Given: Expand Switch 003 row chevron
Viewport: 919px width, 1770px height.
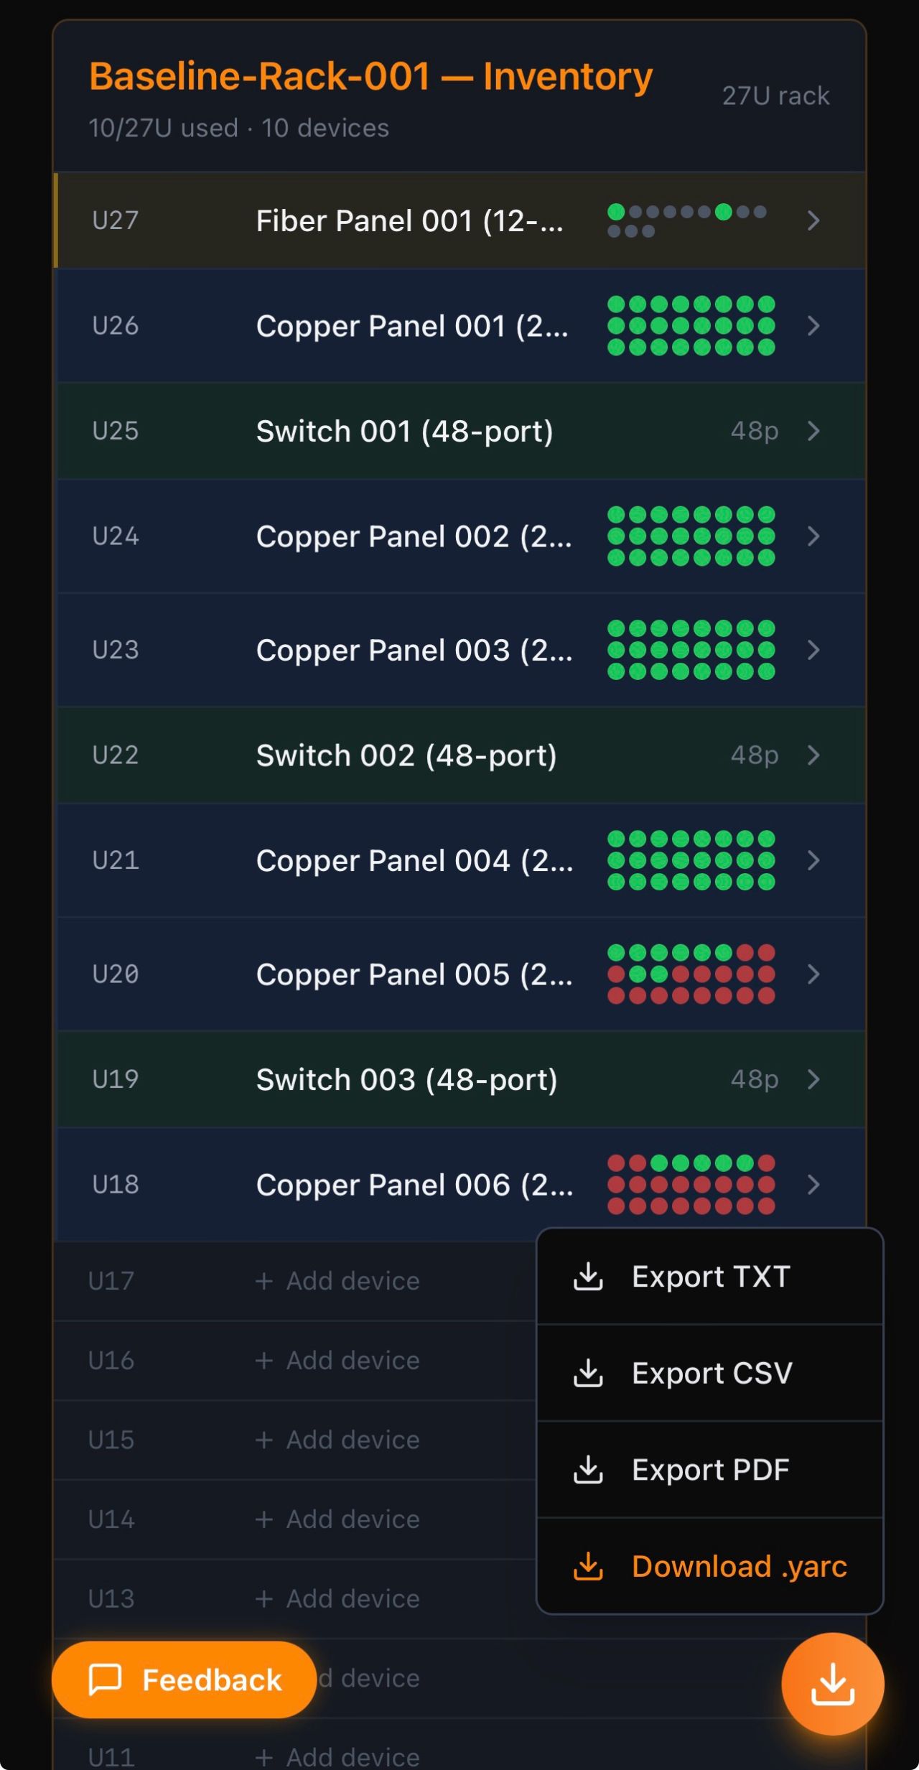Looking at the screenshot, I should pos(813,1079).
